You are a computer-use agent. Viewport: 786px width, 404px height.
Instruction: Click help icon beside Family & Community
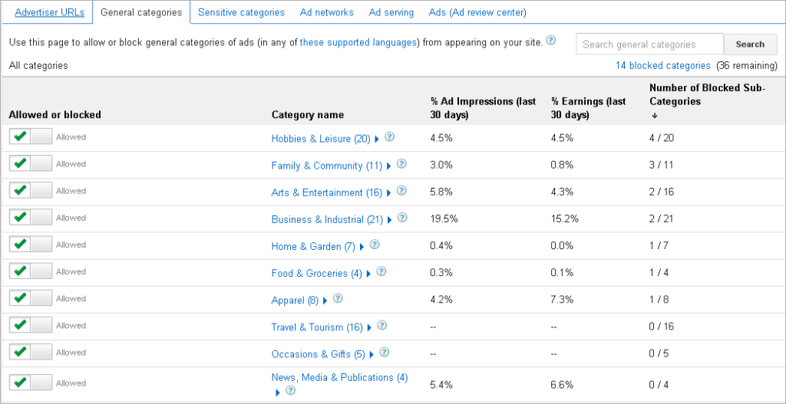(401, 164)
